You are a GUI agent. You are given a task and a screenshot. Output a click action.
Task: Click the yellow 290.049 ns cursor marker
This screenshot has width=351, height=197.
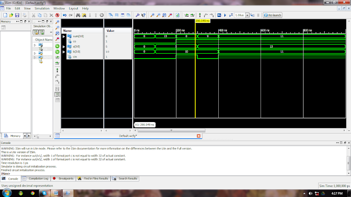click(x=202, y=21)
